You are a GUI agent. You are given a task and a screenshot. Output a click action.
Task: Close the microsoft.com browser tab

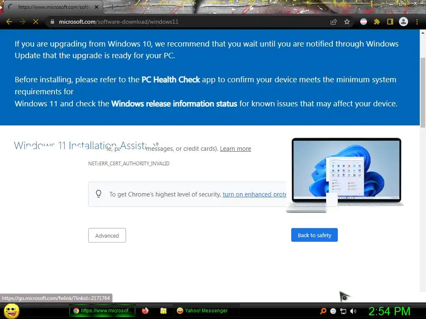click(x=97, y=7)
